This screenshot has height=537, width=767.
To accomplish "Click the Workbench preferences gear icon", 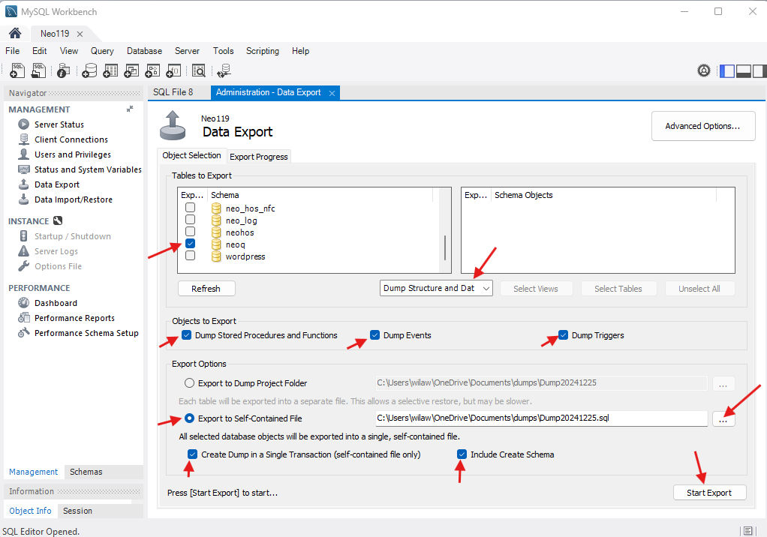I will click(704, 70).
